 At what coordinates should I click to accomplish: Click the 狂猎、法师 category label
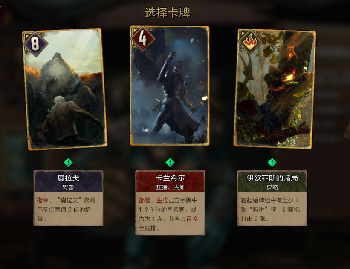click(170, 187)
